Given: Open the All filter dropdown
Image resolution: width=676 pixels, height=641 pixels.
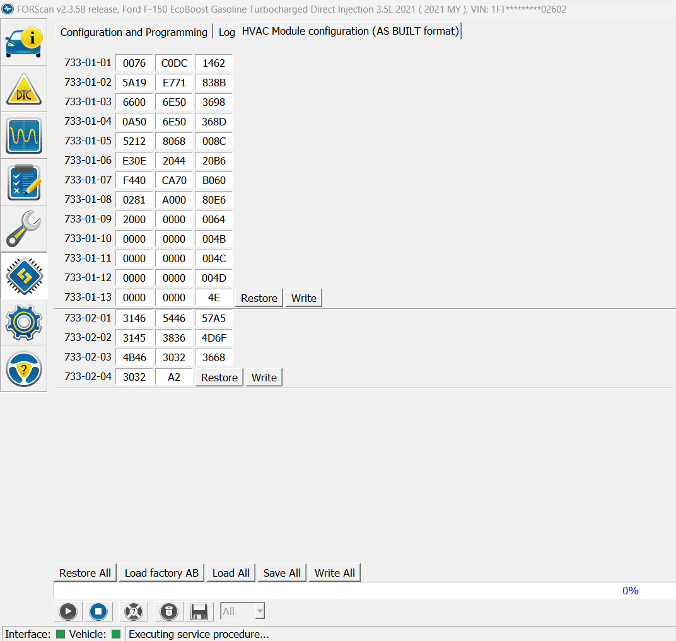Looking at the screenshot, I should click(x=243, y=611).
